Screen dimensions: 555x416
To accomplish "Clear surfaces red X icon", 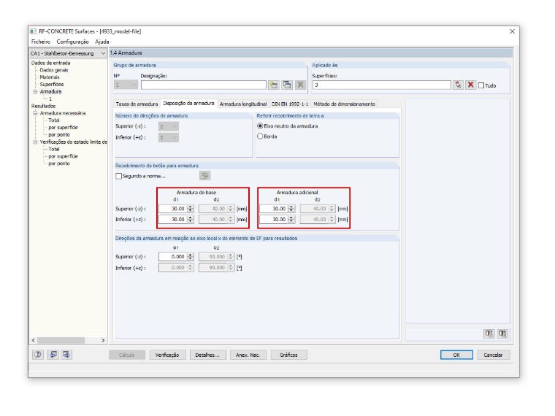I will (x=470, y=85).
